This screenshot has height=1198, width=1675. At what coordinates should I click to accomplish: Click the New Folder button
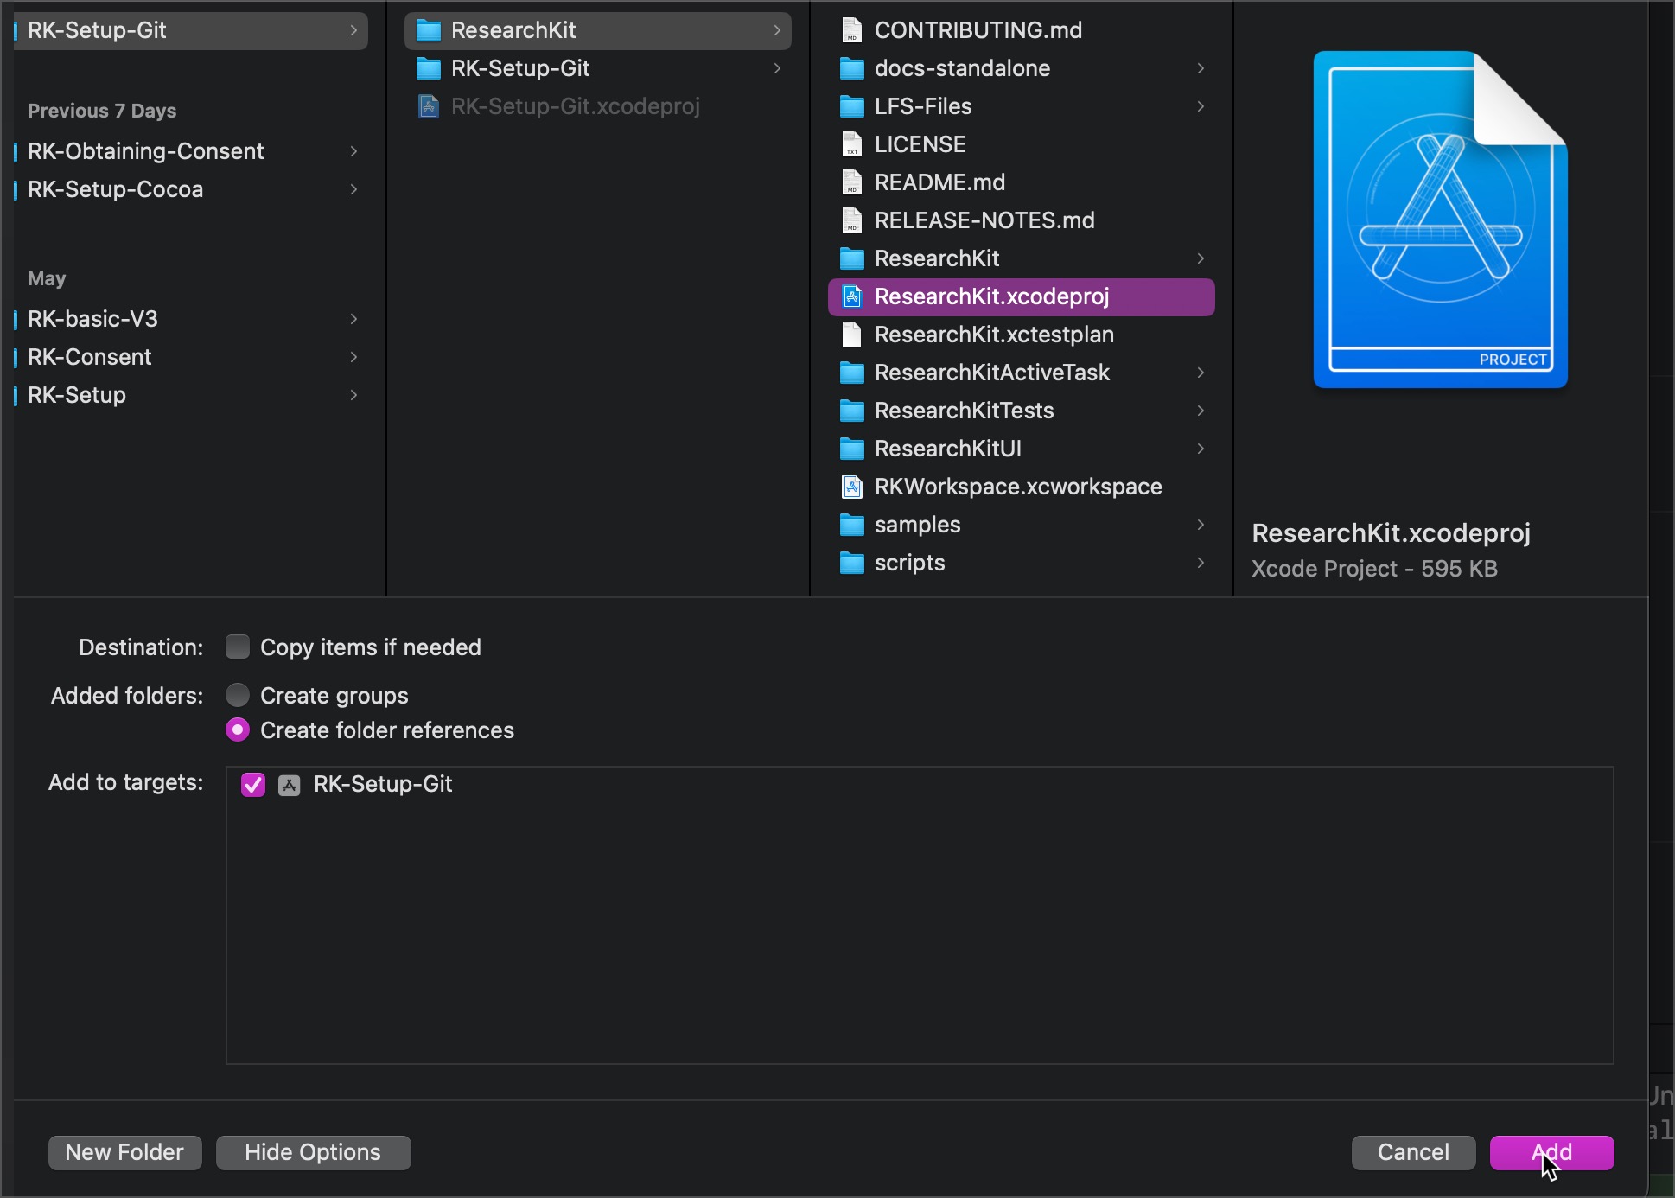click(x=124, y=1152)
